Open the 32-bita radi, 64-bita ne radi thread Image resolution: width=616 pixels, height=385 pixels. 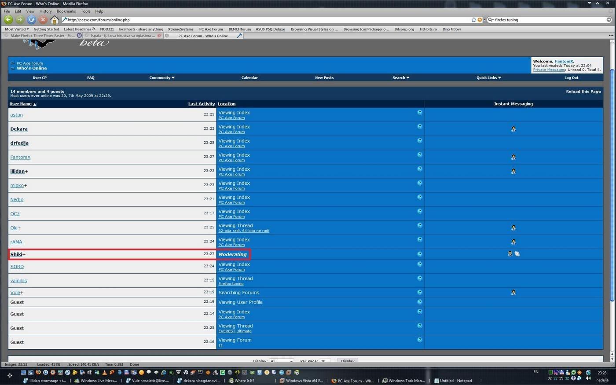pyautogui.click(x=244, y=231)
